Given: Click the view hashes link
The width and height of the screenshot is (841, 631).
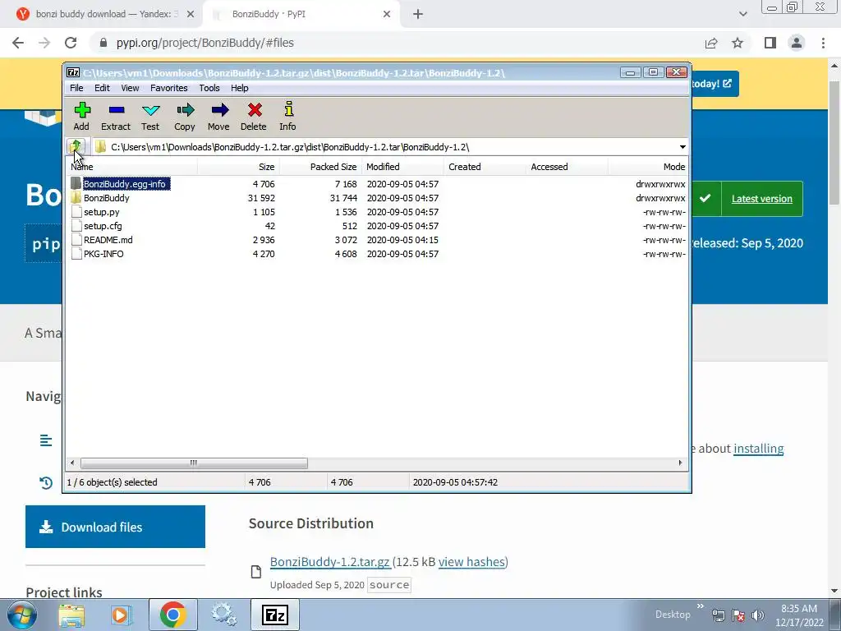Looking at the screenshot, I should point(472,562).
